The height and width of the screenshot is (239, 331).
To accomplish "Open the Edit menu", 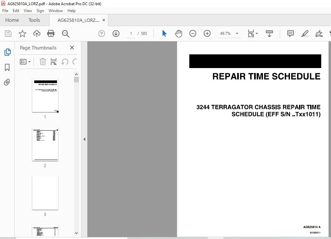I will pos(16,11).
